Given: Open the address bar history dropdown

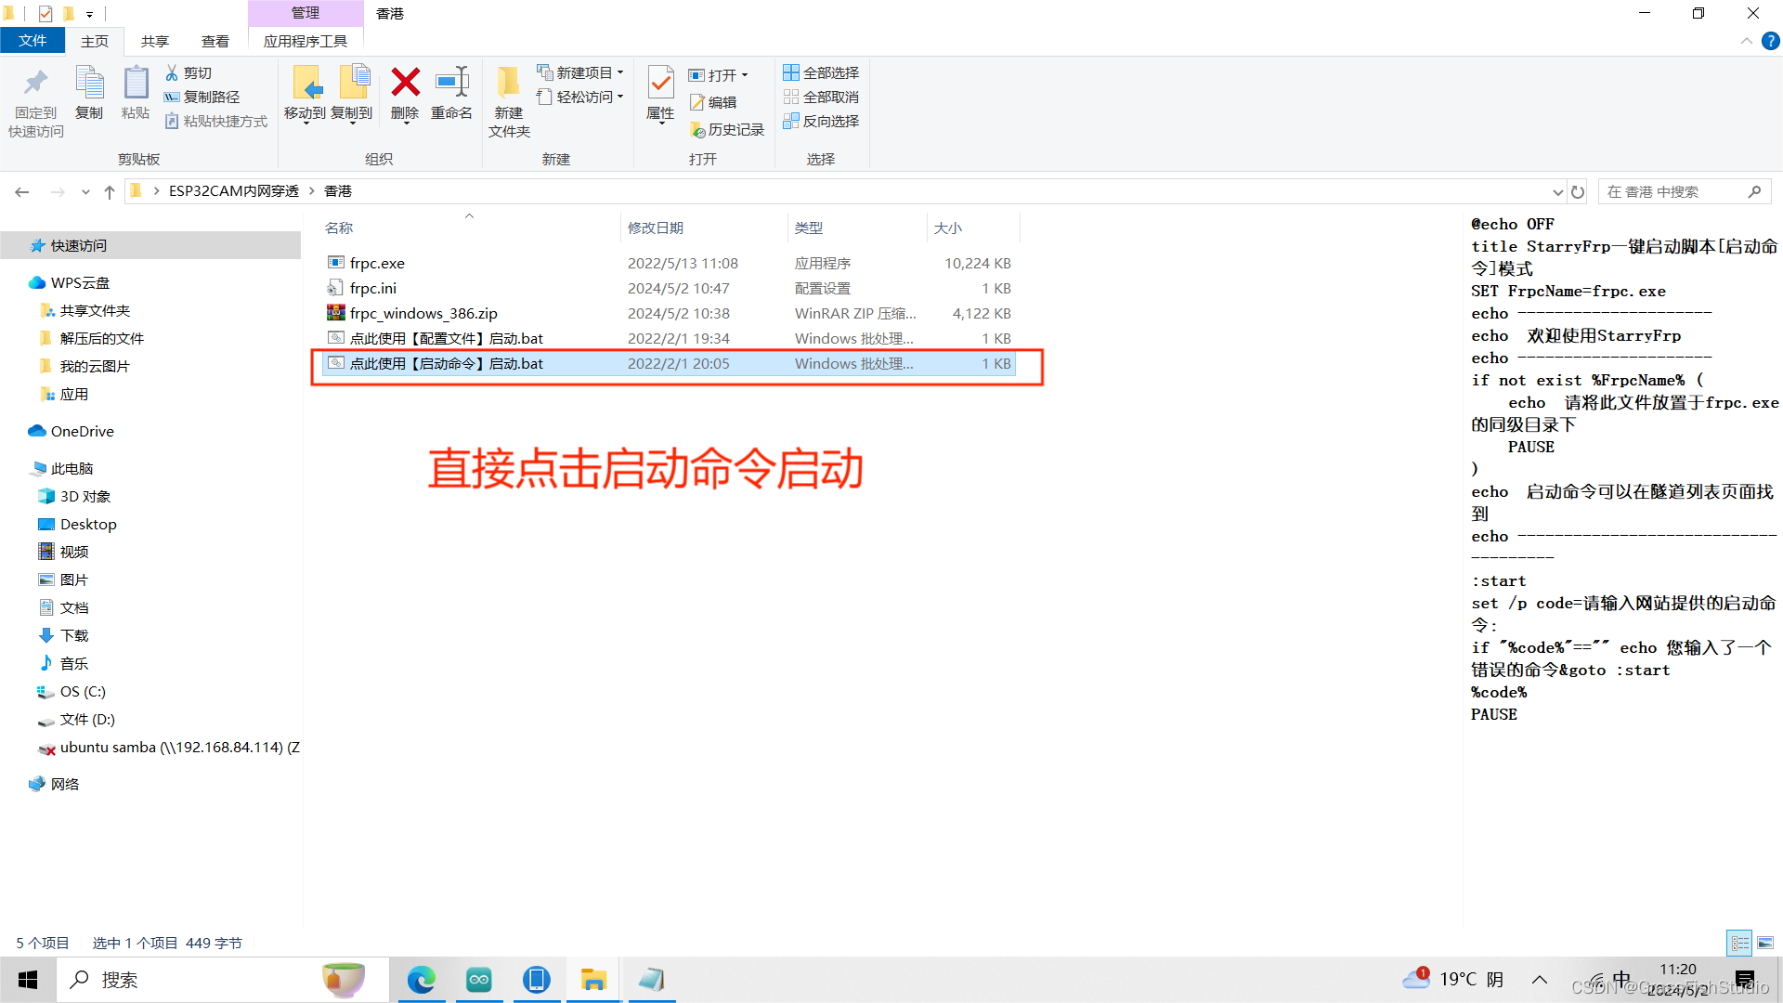Looking at the screenshot, I should pos(1558,191).
